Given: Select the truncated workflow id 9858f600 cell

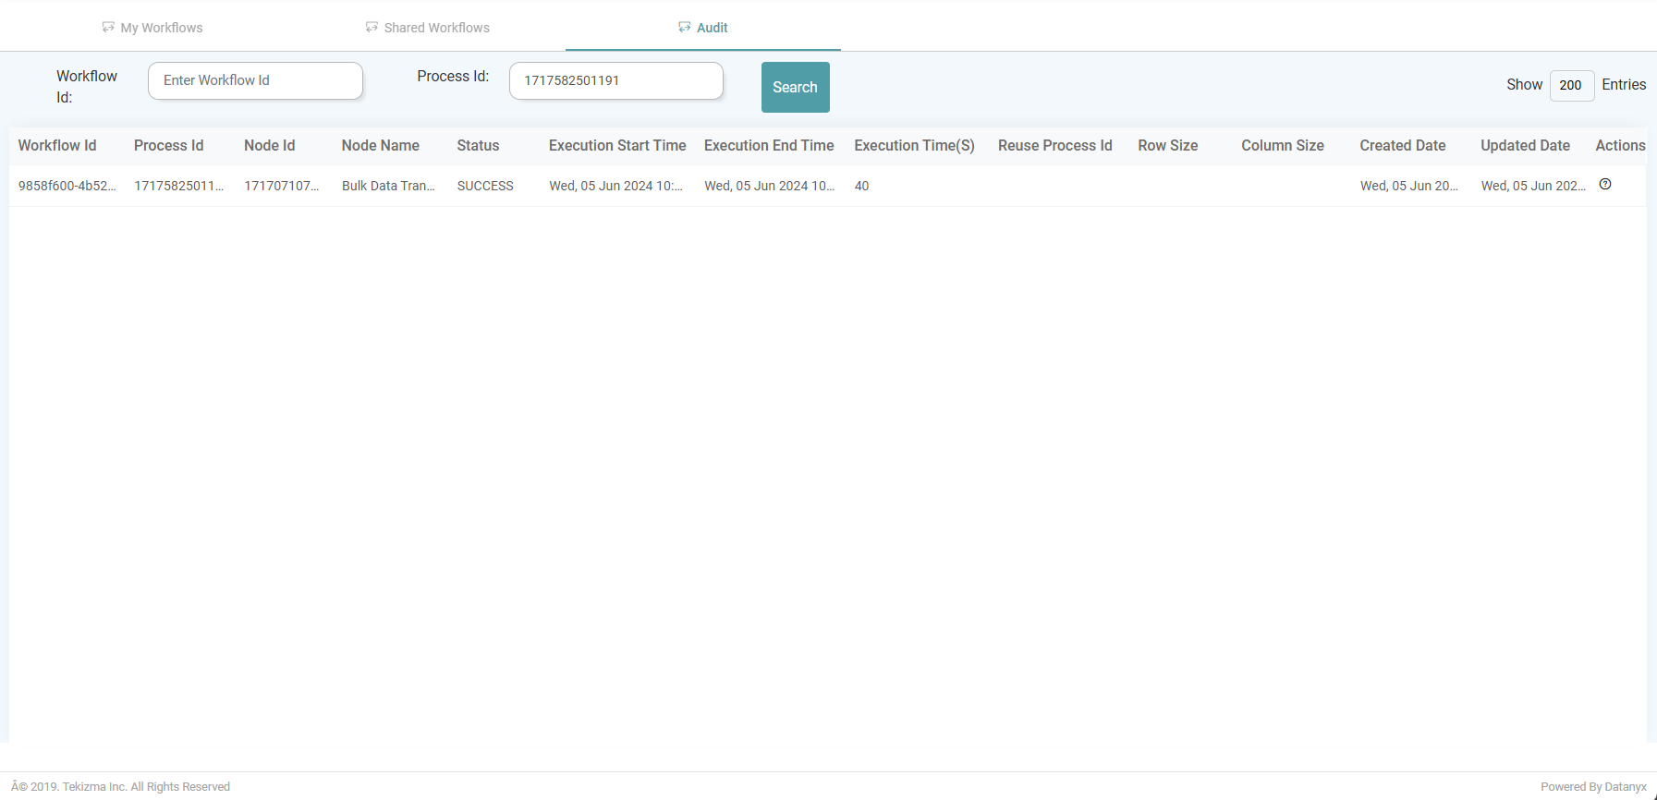Looking at the screenshot, I should pos(67,186).
